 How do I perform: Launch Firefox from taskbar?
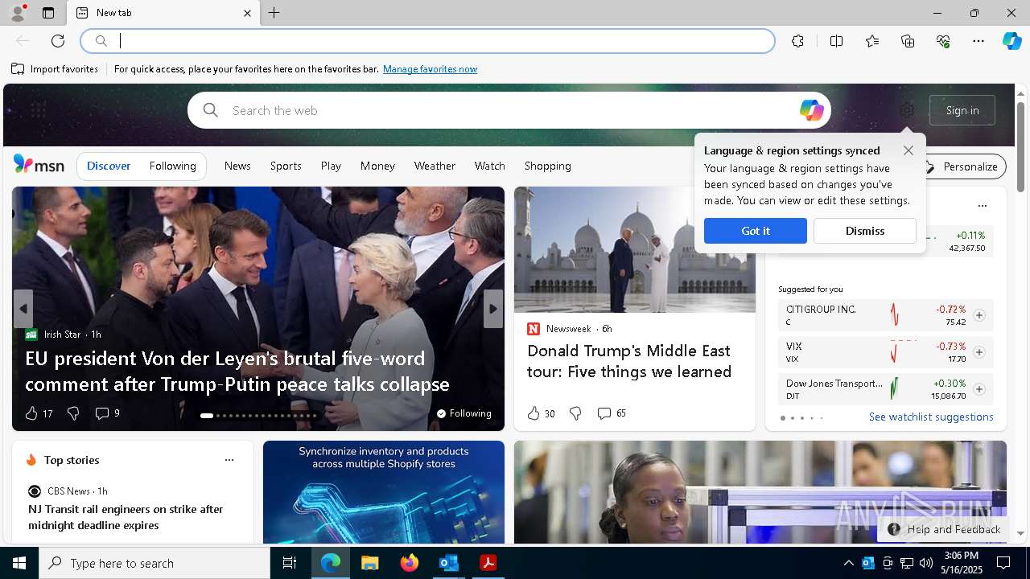(x=410, y=563)
